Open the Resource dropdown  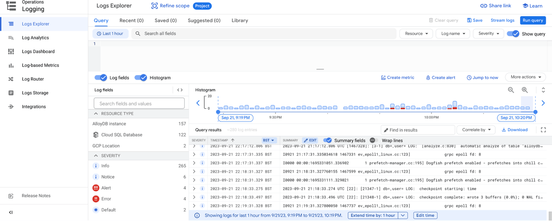416,33
